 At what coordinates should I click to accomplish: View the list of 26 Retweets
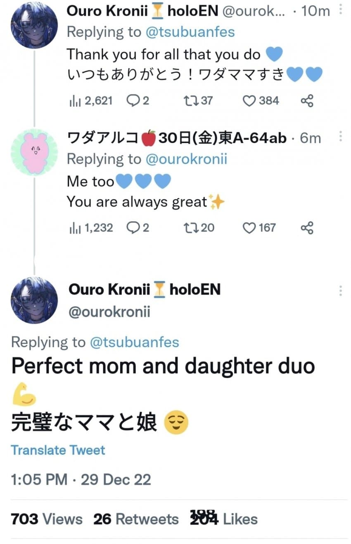(136, 519)
